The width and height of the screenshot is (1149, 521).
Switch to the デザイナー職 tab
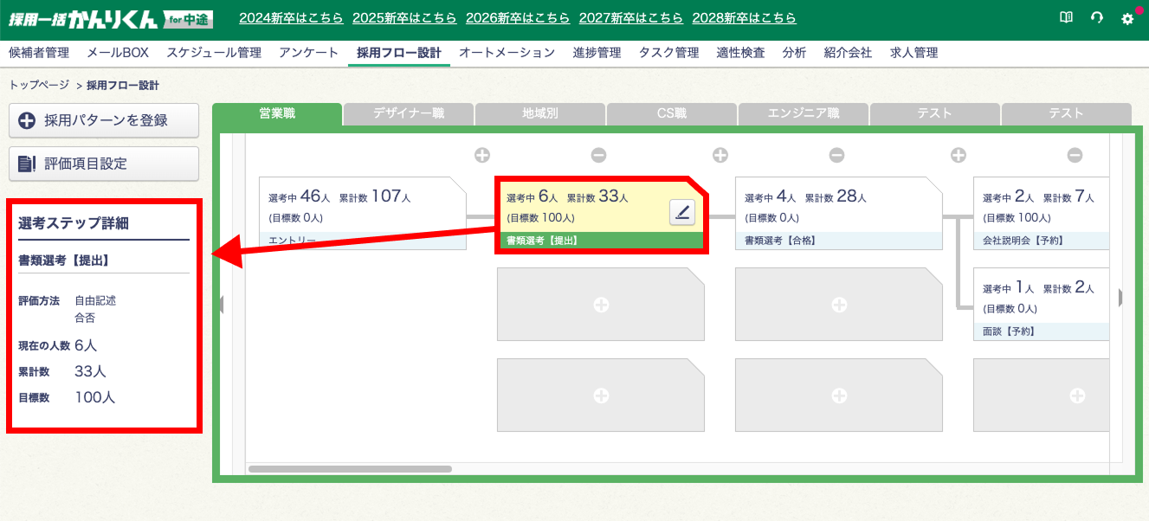click(409, 113)
